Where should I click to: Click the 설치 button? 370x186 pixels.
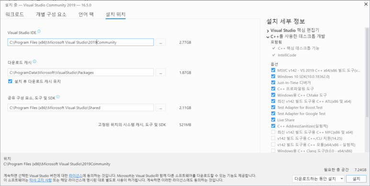[356, 179]
